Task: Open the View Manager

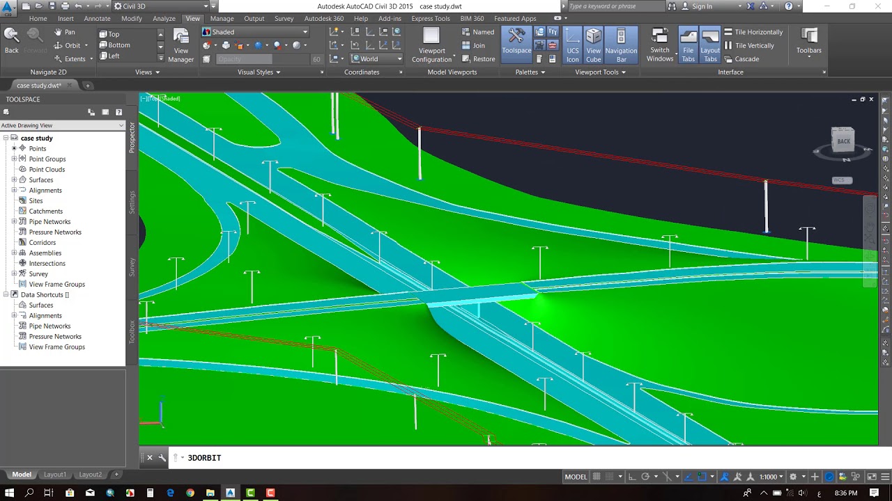Action: pyautogui.click(x=180, y=46)
